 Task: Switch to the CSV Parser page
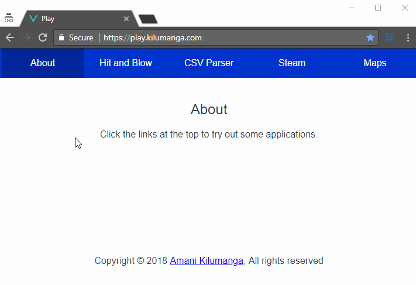pos(209,63)
